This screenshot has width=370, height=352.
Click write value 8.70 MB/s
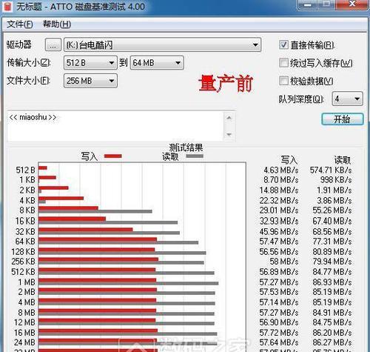pyautogui.click(x=281, y=180)
